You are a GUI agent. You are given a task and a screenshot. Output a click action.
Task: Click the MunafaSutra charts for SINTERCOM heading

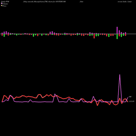44,2
